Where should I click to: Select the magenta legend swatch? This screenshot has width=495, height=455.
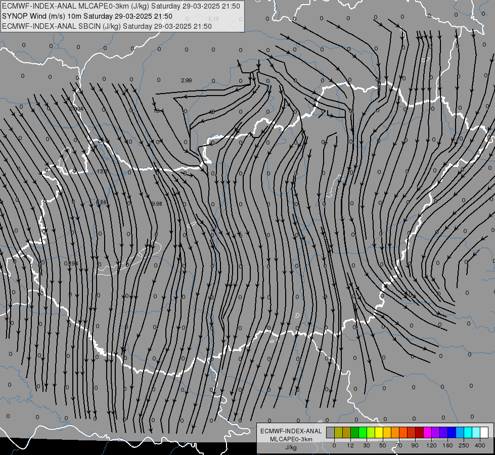[x=427, y=432]
